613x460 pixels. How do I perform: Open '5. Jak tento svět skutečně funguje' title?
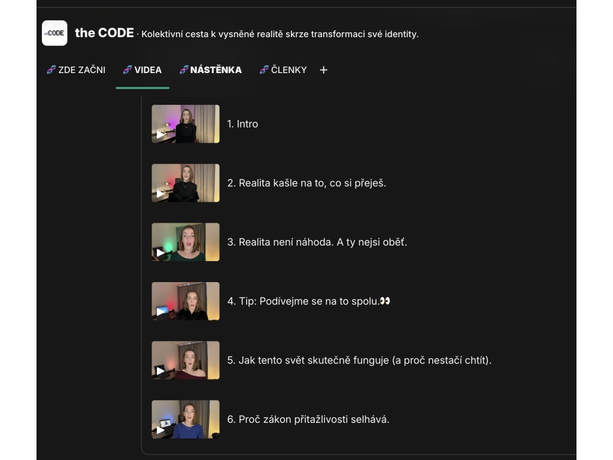(359, 360)
